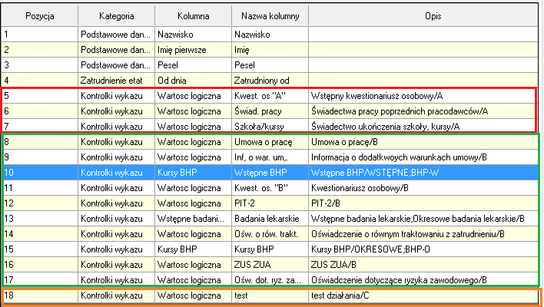Click 'Umowa o pracę' in Nazwa kolumny
This screenshot has height=307, width=544.
pos(270,142)
